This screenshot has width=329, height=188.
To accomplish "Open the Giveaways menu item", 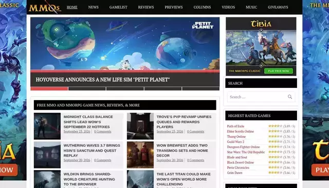I will (x=278, y=7).
